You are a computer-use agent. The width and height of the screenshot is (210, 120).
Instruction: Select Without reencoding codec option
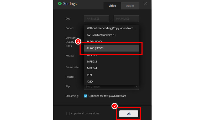point(111,28)
